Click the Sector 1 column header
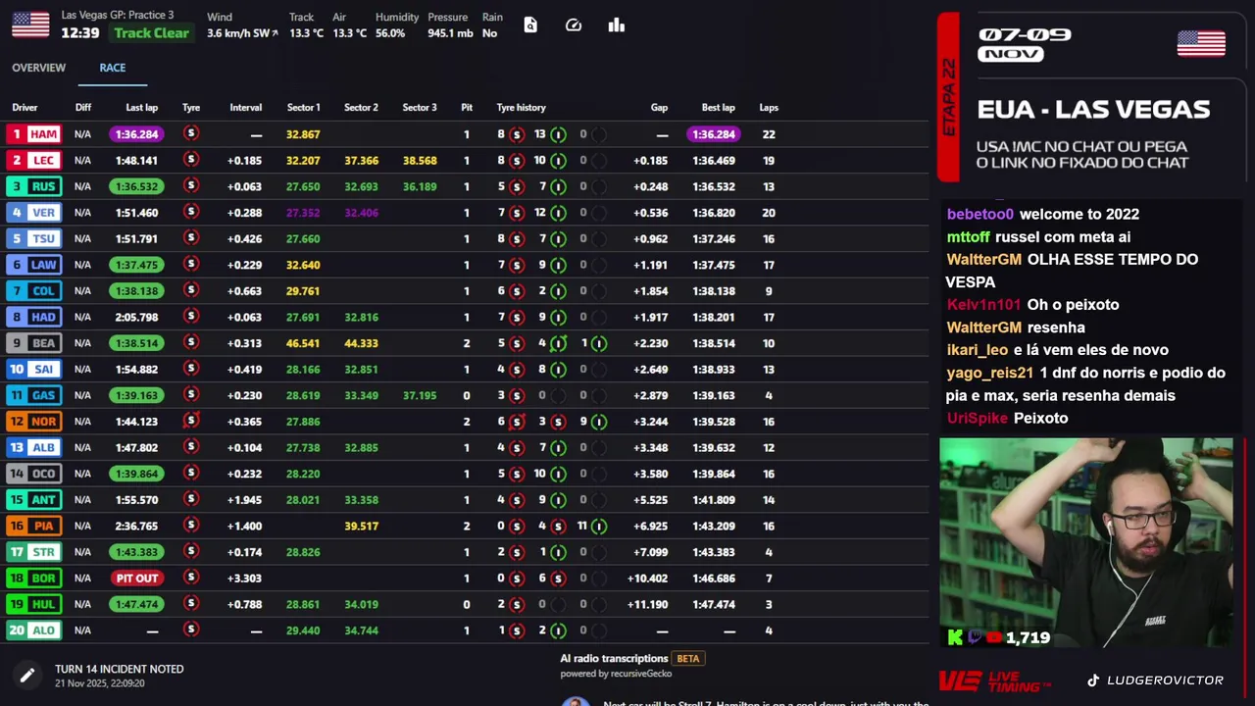The image size is (1255, 706). pos(303,108)
